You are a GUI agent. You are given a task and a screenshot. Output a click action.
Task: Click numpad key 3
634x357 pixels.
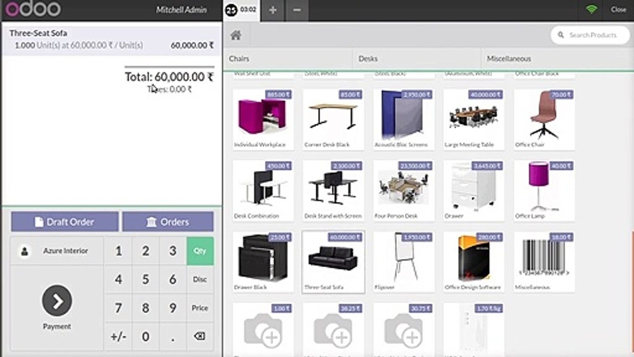173,251
